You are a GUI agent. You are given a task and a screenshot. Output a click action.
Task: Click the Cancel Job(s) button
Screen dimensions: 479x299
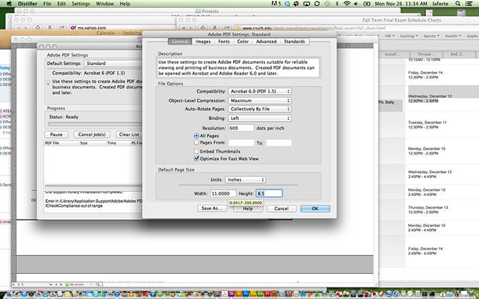[92, 134]
